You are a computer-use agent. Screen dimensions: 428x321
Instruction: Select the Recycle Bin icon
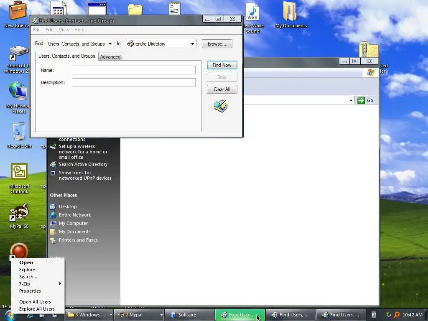[19, 132]
